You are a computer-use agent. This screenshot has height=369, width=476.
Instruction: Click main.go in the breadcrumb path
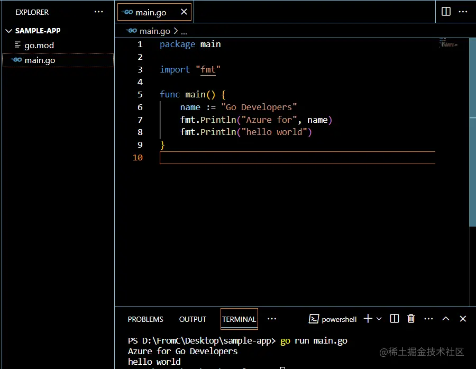[x=154, y=31]
